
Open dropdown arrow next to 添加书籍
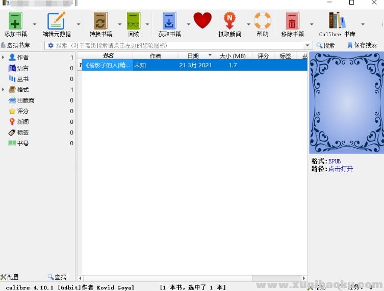[x=35, y=24]
